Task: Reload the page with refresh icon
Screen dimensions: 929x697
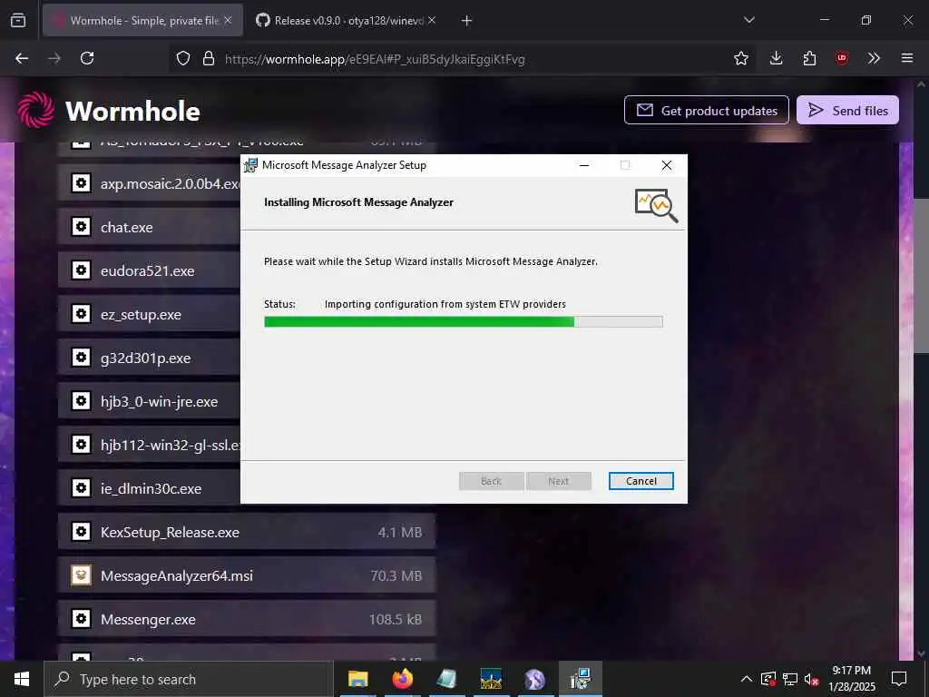Action: tap(87, 58)
